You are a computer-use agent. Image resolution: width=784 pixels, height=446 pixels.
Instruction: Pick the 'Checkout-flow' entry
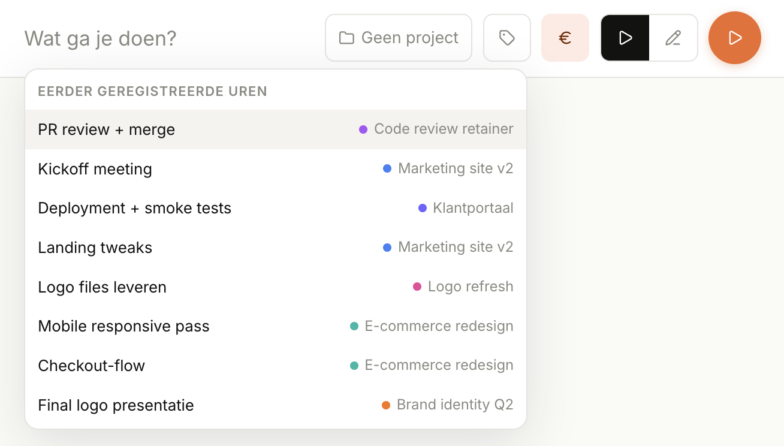point(91,366)
